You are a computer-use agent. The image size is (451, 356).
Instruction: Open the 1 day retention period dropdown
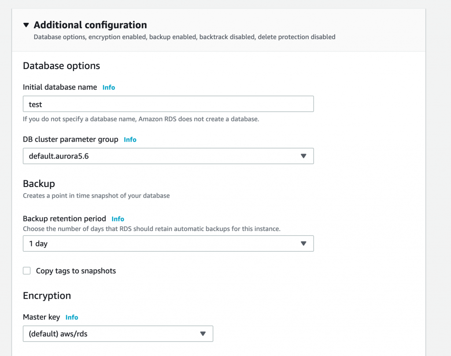pyautogui.click(x=168, y=243)
